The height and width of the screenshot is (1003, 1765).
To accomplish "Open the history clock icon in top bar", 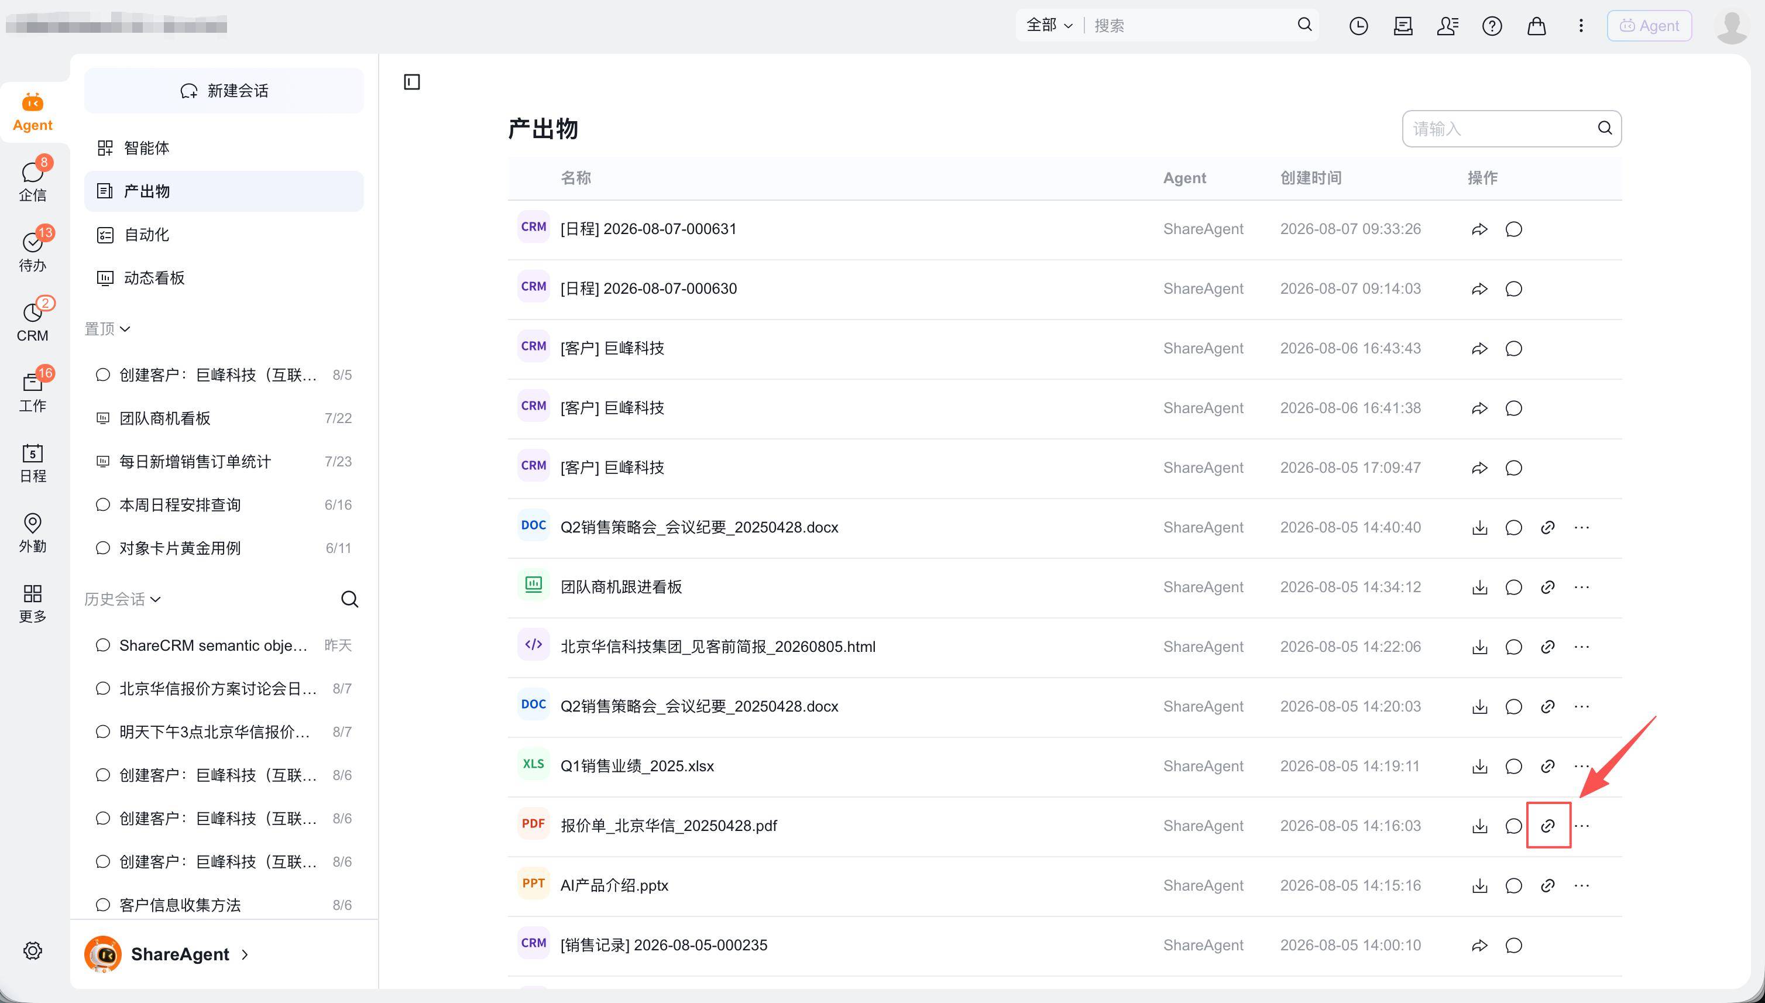I will (1358, 26).
